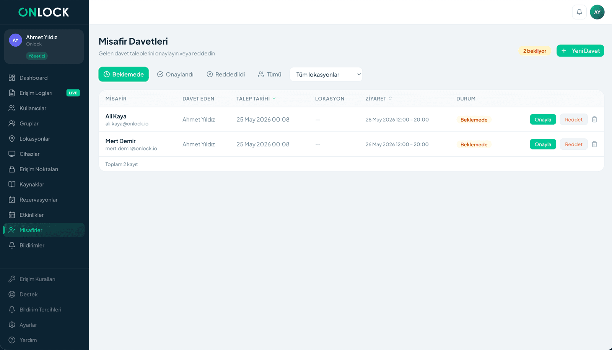
Task: Click Yönetici role badge
Action: point(37,56)
